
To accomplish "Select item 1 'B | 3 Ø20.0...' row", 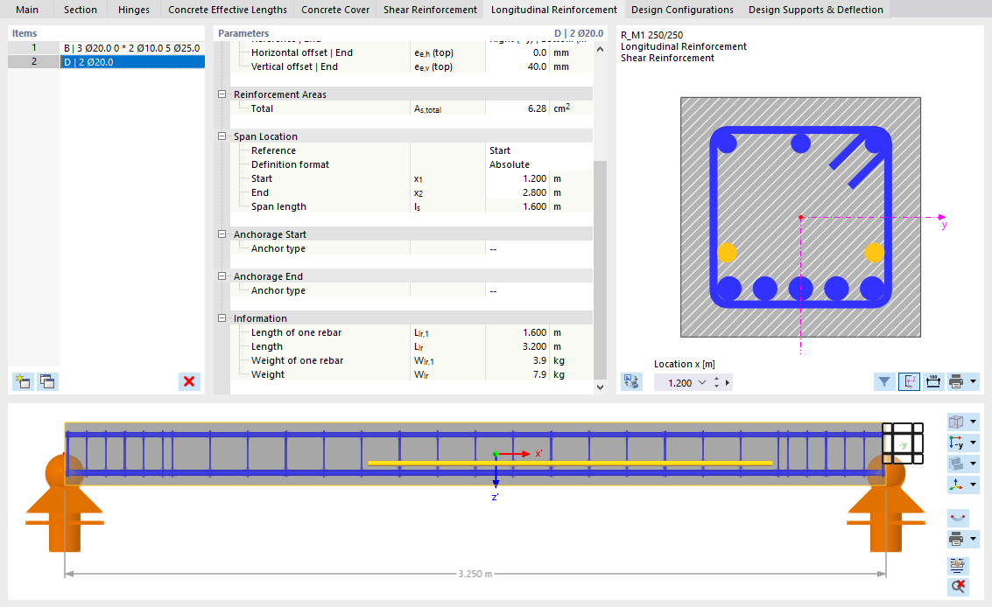I will pos(106,48).
